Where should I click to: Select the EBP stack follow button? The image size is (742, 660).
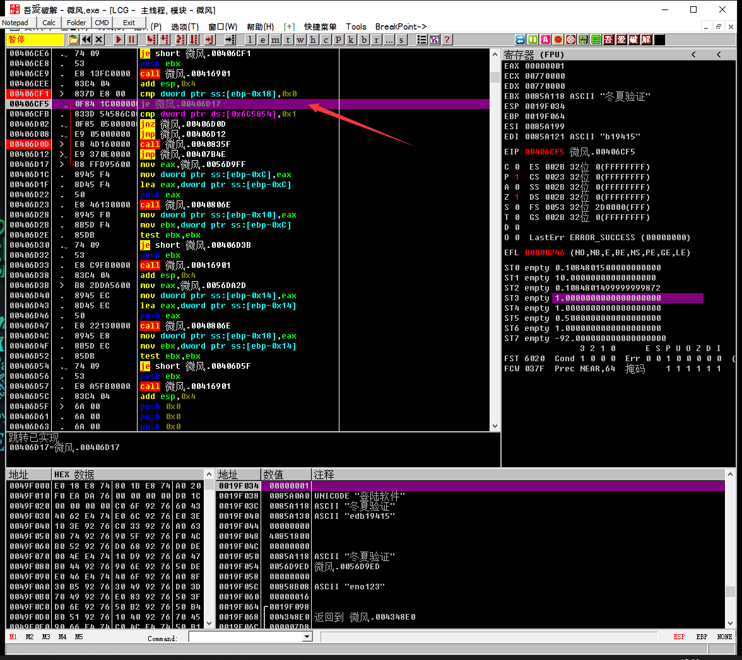point(702,637)
